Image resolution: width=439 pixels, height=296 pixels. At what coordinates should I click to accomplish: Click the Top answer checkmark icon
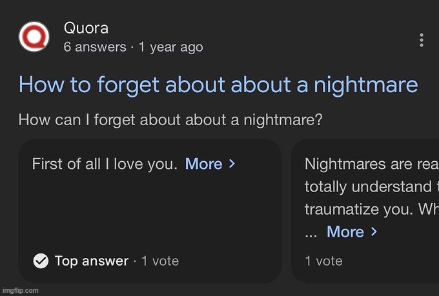point(41,261)
